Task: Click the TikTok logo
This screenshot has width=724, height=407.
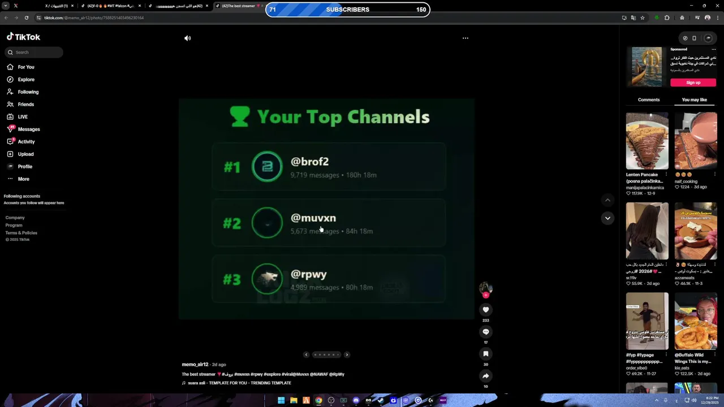Action: pos(23,37)
